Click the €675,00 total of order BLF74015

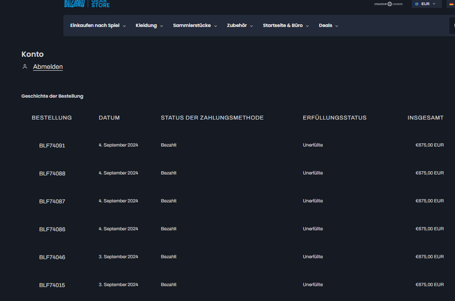pos(430,284)
